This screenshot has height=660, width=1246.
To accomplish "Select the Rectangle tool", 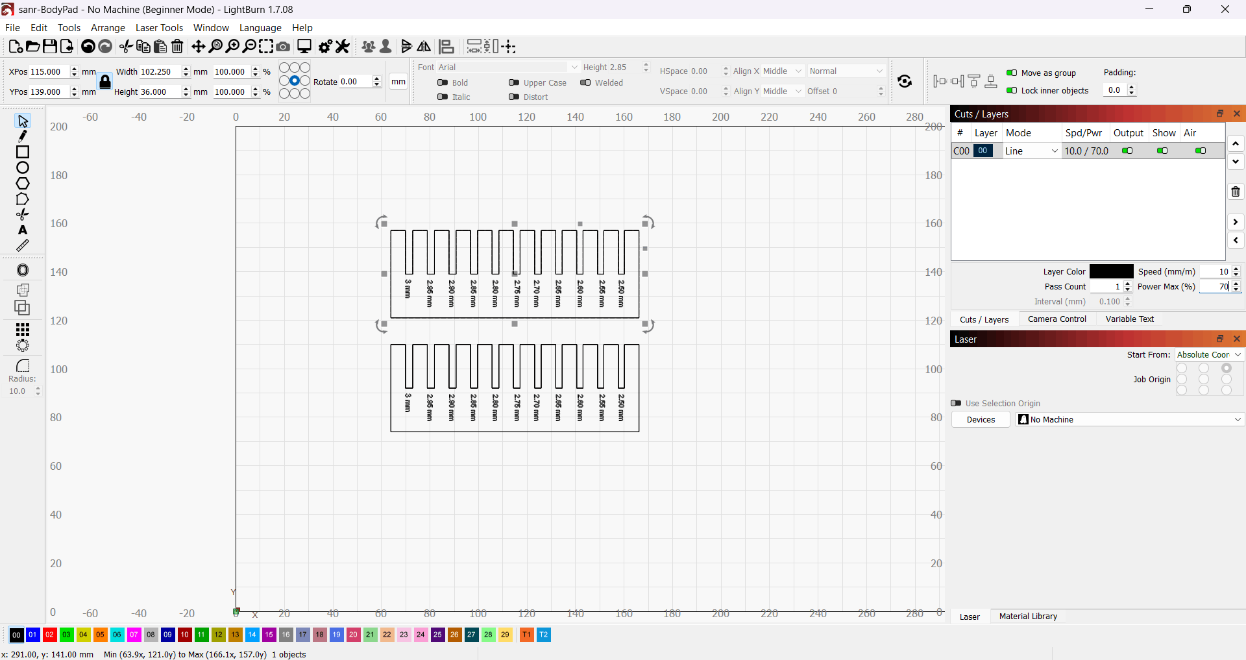I will pos(23,152).
